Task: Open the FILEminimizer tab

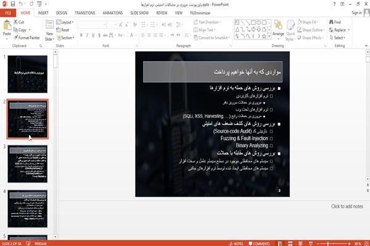Action: [200, 13]
